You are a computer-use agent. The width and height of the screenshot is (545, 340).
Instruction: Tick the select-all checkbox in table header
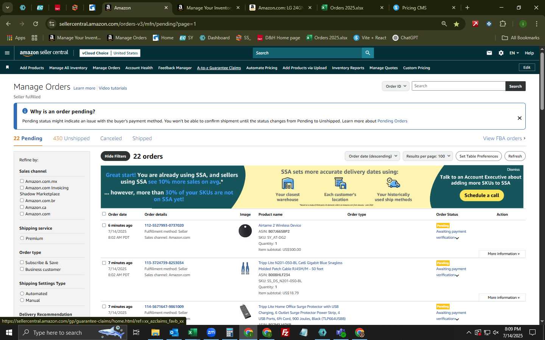pyautogui.click(x=104, y=214)
